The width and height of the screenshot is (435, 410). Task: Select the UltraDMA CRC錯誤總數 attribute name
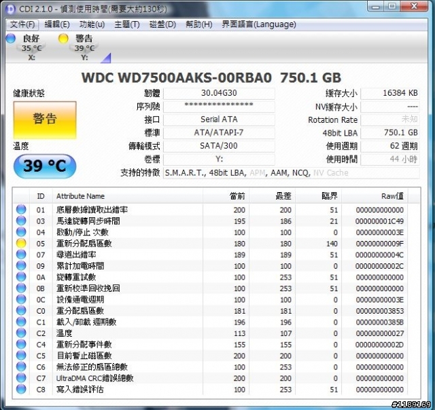coord(95,378)
